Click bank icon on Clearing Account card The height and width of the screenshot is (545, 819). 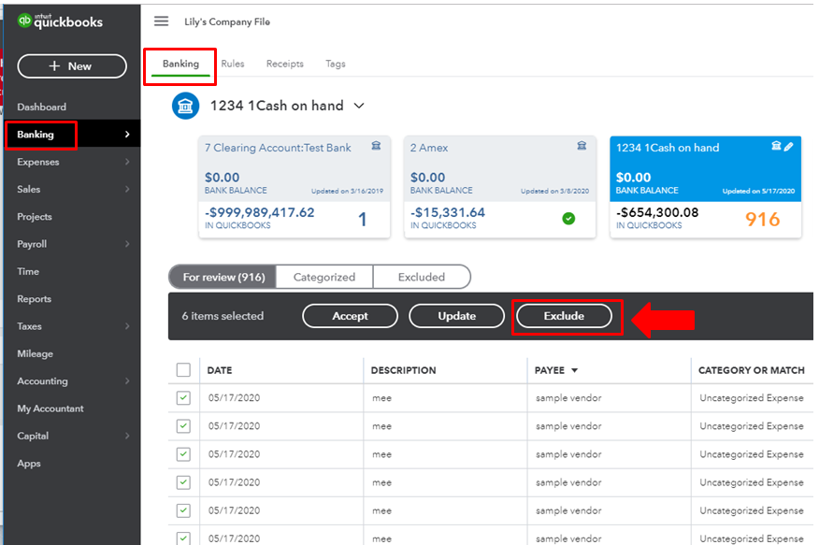click(376, 146)
